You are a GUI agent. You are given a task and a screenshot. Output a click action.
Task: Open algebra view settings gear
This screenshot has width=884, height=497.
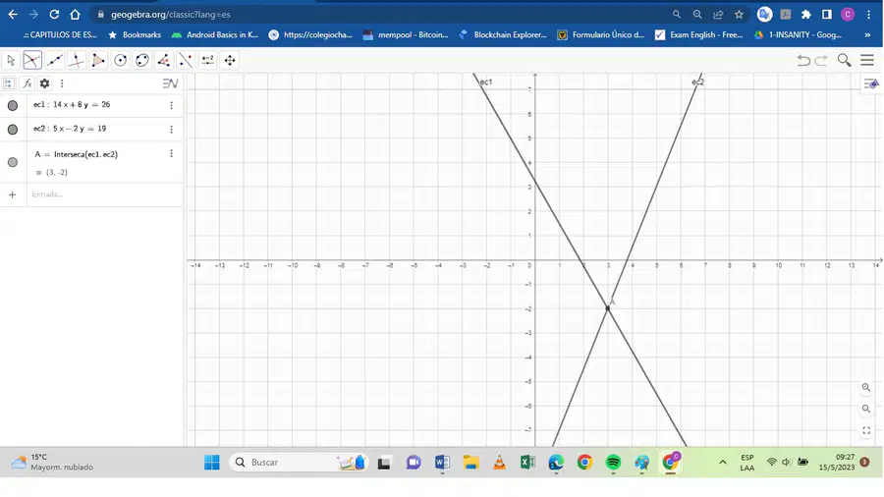(x=44, y=83)
